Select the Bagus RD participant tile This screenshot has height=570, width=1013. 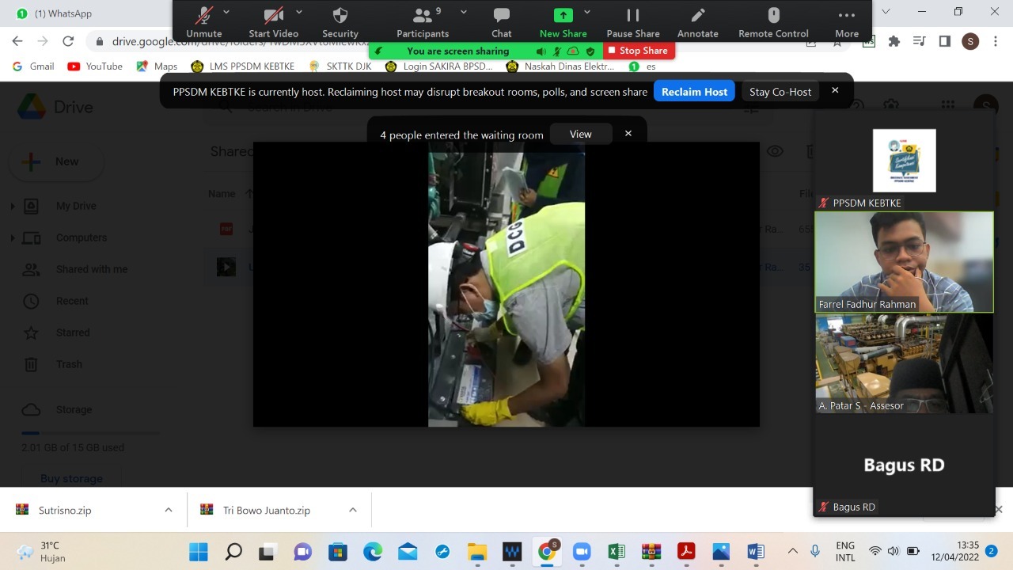click(904, 465)
